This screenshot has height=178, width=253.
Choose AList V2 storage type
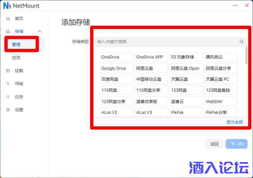[x=116, y=112]
